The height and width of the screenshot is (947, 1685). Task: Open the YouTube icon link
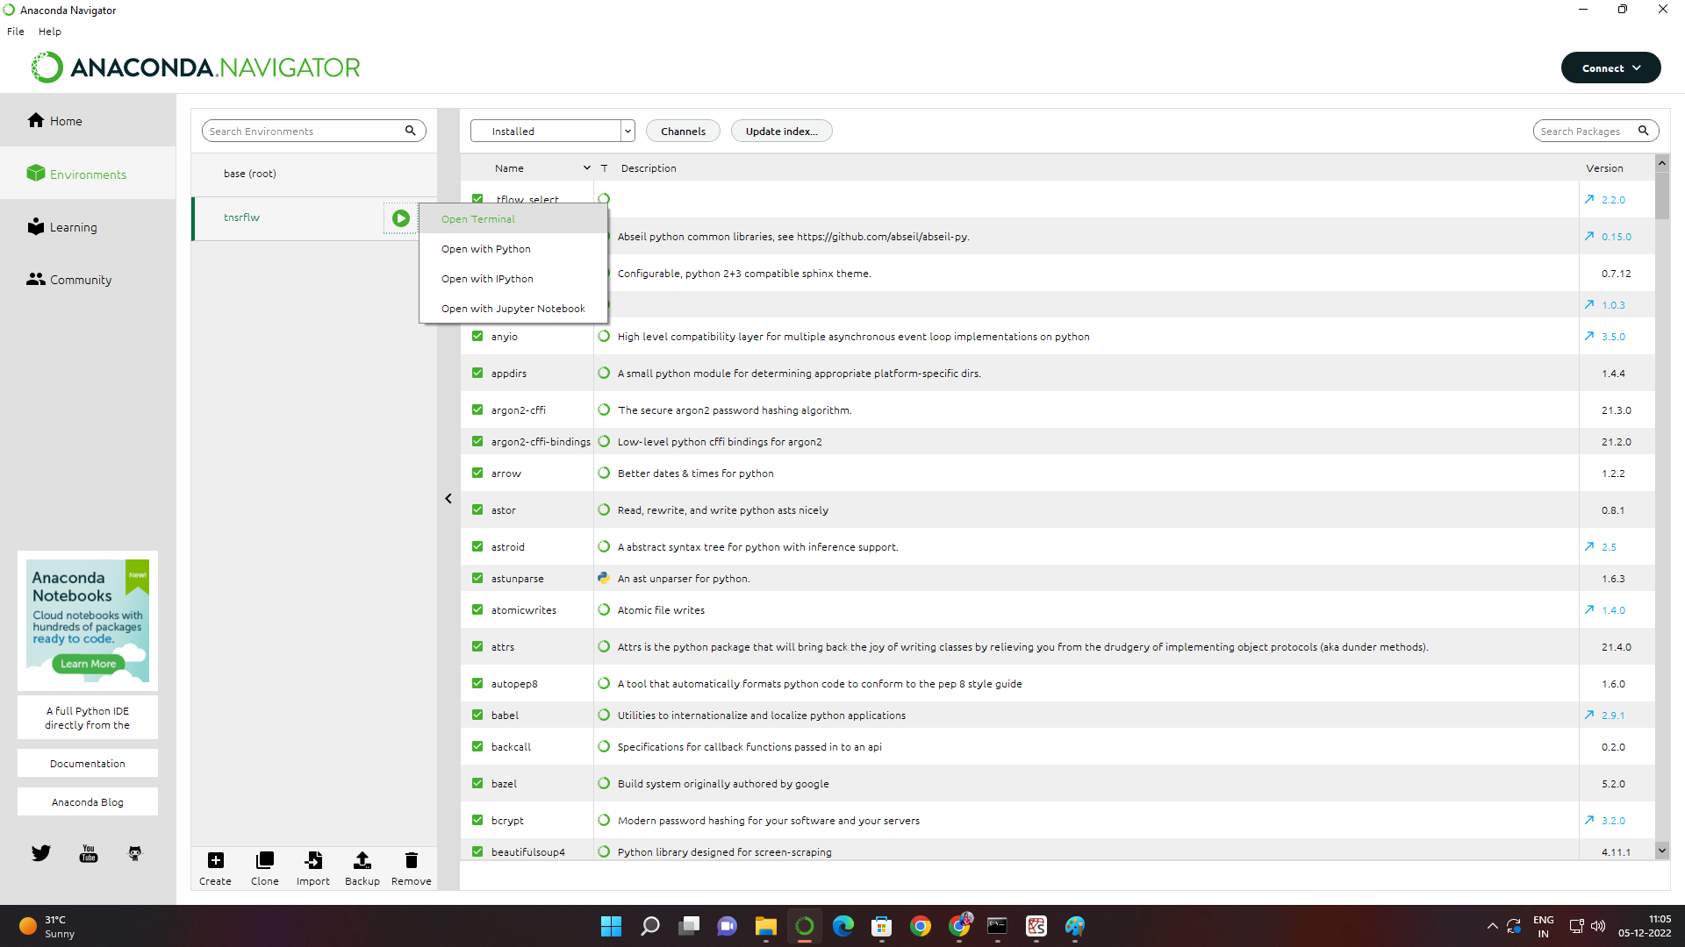coord(89,853)
